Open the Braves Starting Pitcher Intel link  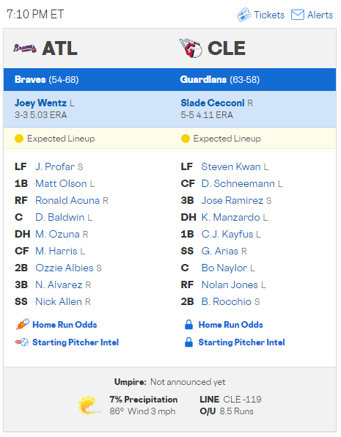tap(76, 342)
